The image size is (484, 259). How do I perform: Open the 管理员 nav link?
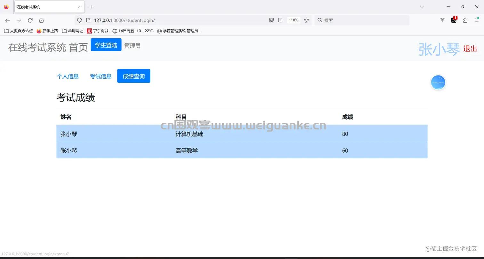click(132, 46)
